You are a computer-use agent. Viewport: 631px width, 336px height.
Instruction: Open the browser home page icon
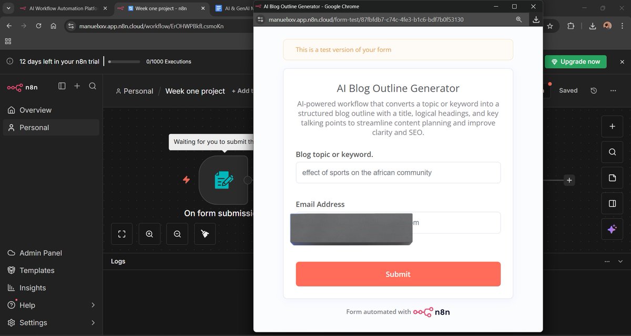(53, 26)
